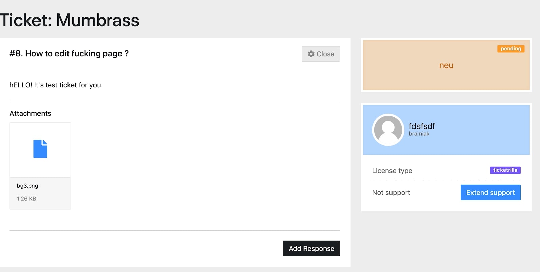Click the ticket message 'hELLO! It's test ticket'
The width and height of the screenshot is (540, 272).
coord(56,85)
